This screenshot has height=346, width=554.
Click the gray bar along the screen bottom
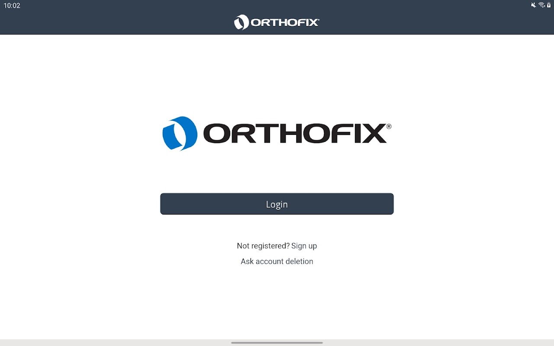point(277,343)
